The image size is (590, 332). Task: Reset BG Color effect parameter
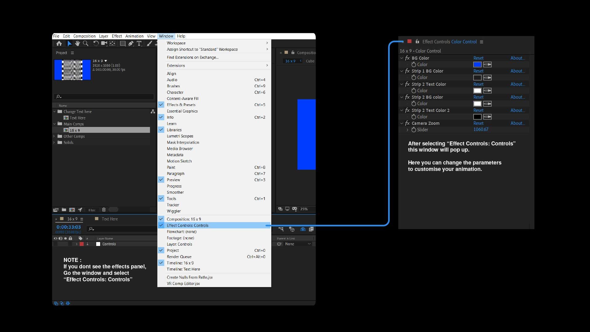coord(478,58)
